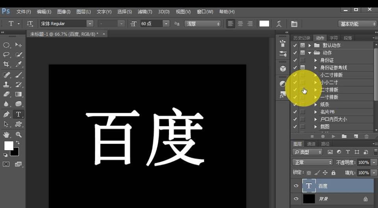The image size is (378, 208).
Task: Open character and paragraph panels toggle
Action: tap(294, 24)
